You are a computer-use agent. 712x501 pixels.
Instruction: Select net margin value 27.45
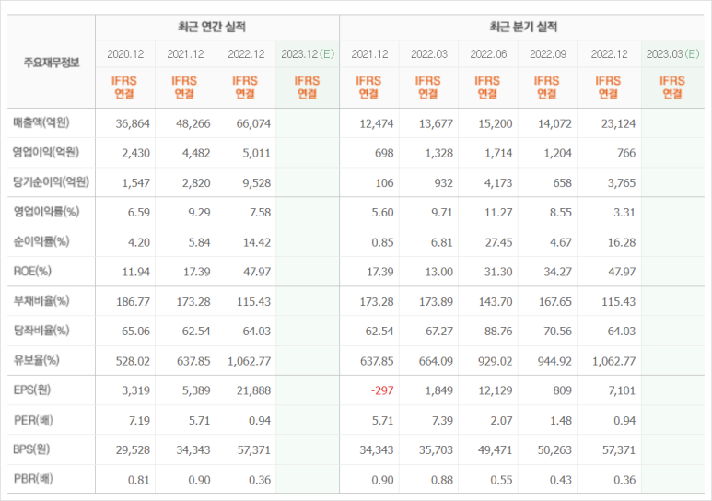(498, 242)
